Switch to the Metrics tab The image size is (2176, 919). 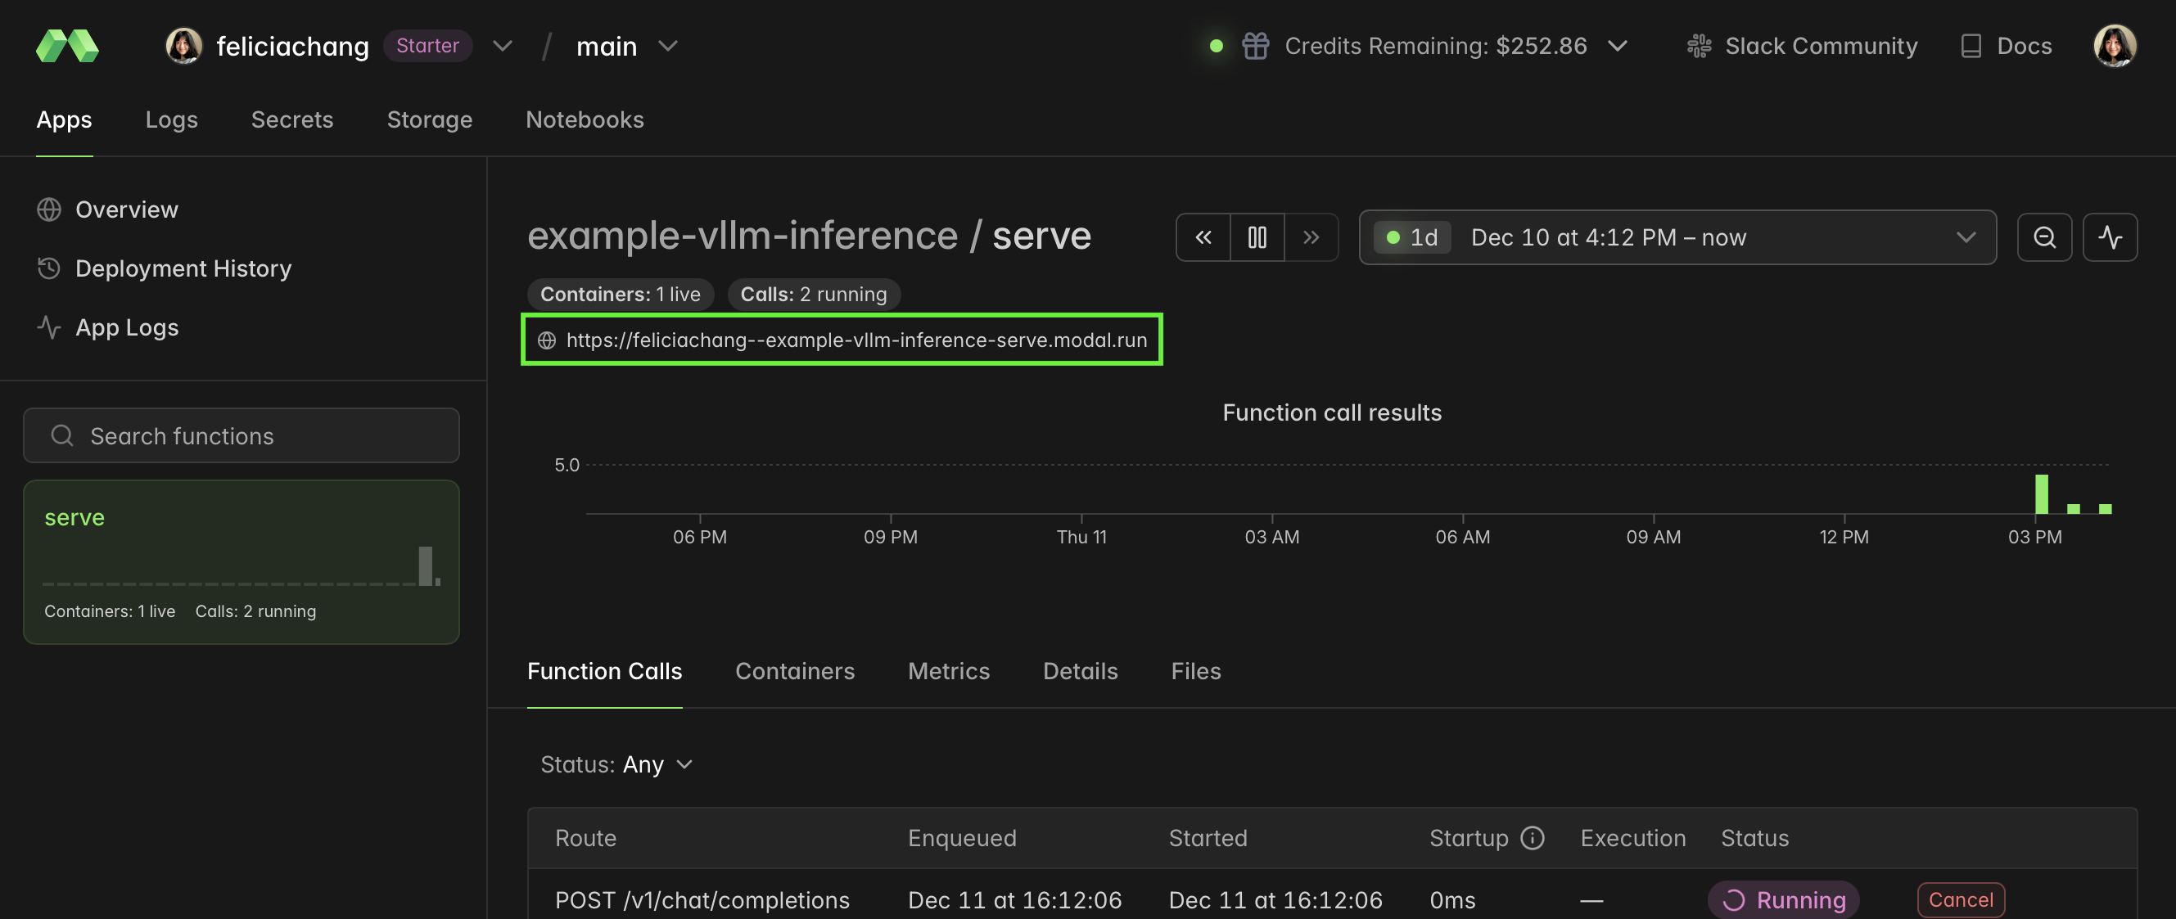[x=949, y=671]
